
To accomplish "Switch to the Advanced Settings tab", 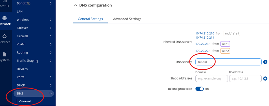I will coord(127,19).
